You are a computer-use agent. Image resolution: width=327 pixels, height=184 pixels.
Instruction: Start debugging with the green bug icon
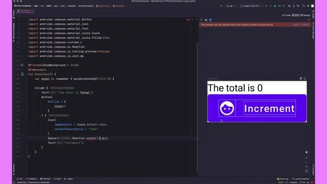click(275, 6)
